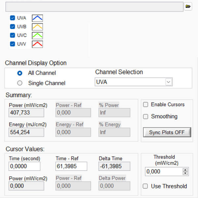Viewport: 198px width, 198px height.
Task: Increase Threshold with the up arrow
Action: pyautogui.click(x=185, y=170)
